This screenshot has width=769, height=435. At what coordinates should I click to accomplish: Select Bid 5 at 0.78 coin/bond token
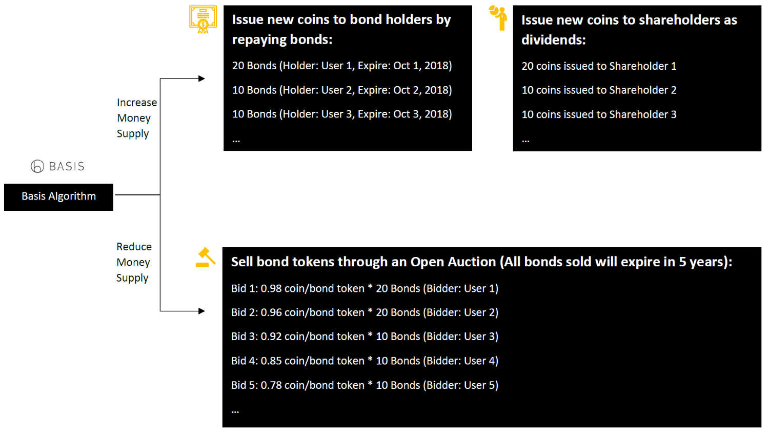365,385
